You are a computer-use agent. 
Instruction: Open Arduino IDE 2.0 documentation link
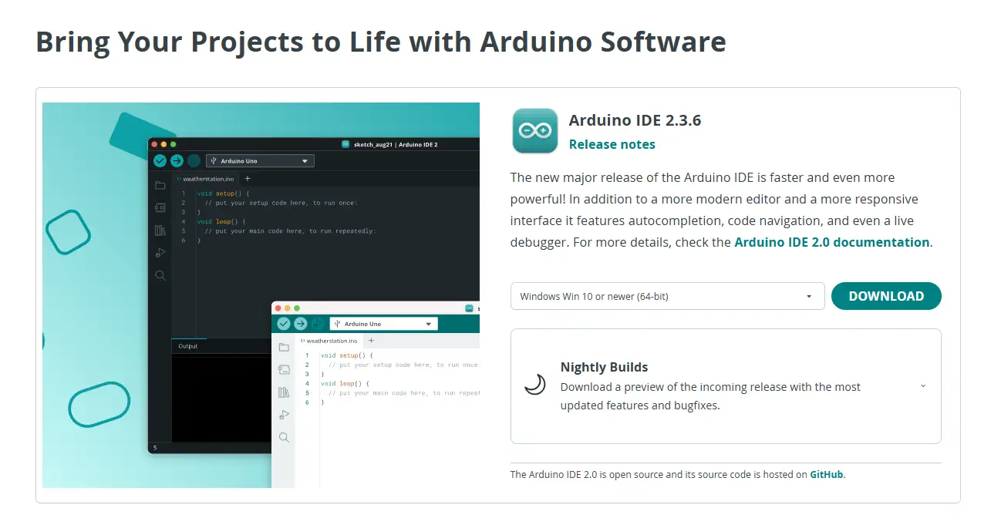tap(831, 242)
